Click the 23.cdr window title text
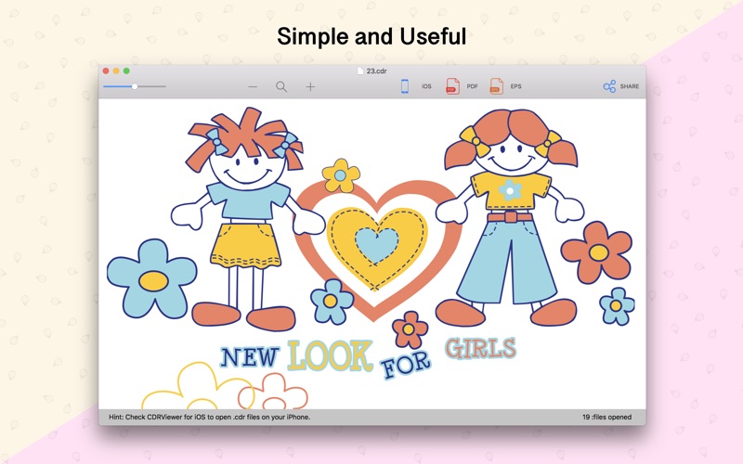The width and height of the screenshot is (743, 464). point(376,71)
